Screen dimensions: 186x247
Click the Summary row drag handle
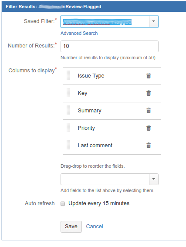pyautogui.click(x=68, y=110)
